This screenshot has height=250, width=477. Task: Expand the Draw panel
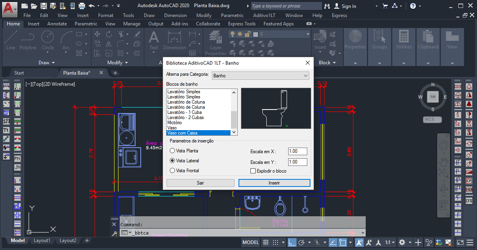47,63
